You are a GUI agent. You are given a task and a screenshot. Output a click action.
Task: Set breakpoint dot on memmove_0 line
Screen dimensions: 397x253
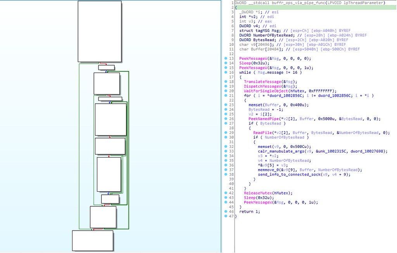point(226,170)
